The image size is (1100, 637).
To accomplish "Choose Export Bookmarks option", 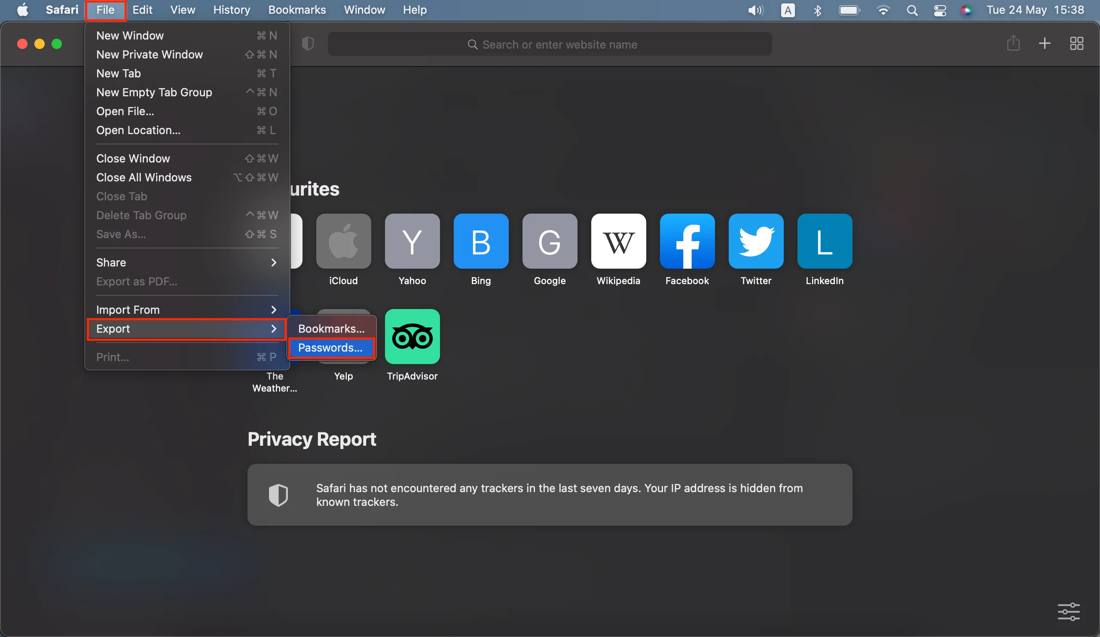I will point(331,328).
